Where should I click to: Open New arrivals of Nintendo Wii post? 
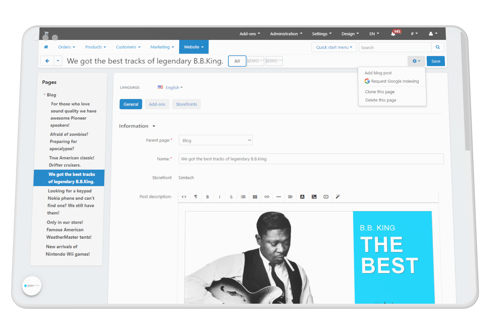coord(68,250)
